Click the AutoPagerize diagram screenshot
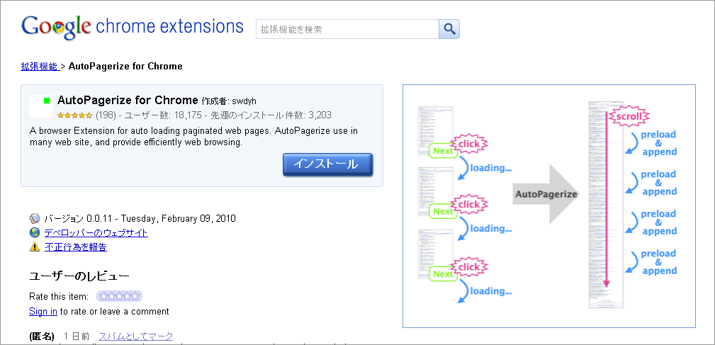715x345 pixels. pos(549,206)
